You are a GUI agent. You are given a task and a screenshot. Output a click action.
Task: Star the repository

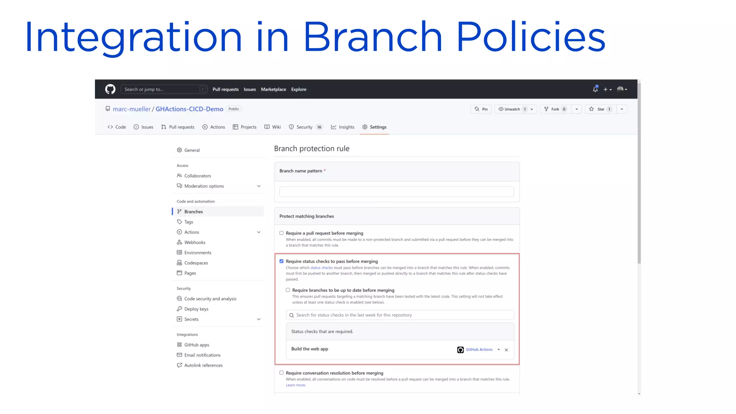pos(600,109)
